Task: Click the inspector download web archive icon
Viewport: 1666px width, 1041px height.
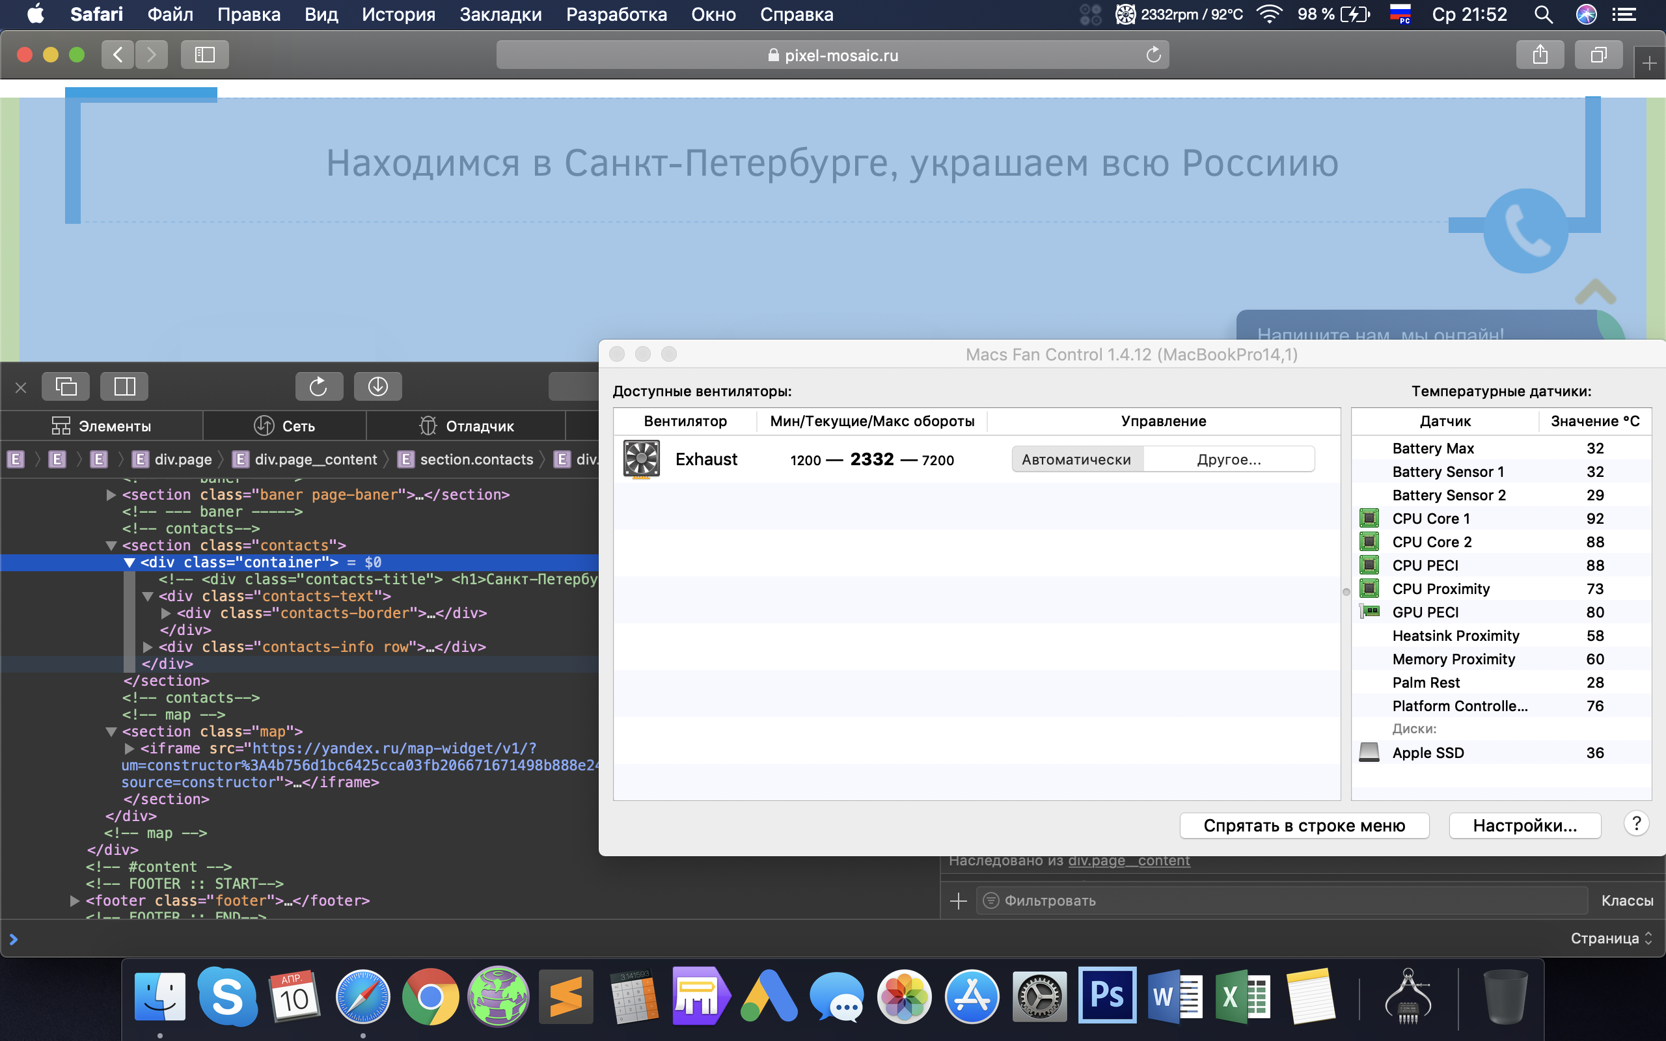Action: 377,386
